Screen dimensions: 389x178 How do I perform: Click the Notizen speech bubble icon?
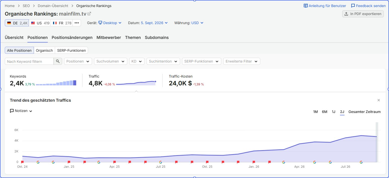click(12, 111)
